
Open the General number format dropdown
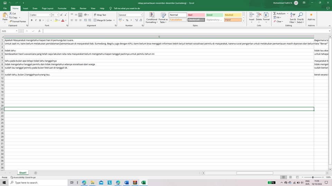(x=141, y=15)
